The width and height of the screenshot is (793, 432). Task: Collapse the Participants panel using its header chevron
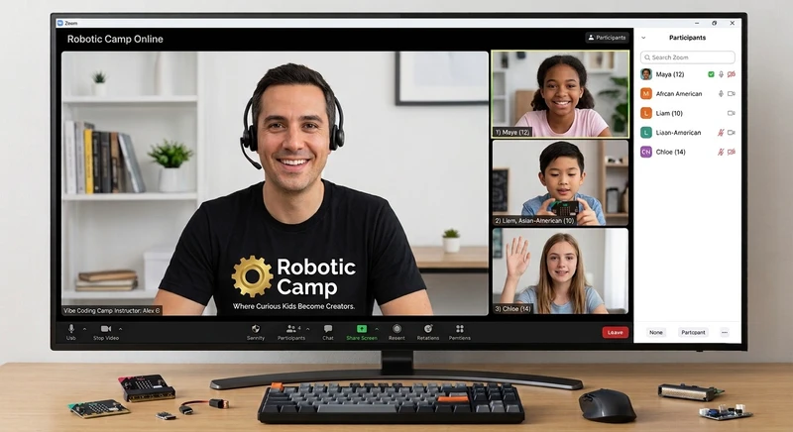point(643,38)
